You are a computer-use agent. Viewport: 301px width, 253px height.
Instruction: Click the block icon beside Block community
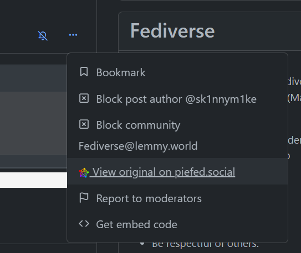pos(84,124)
